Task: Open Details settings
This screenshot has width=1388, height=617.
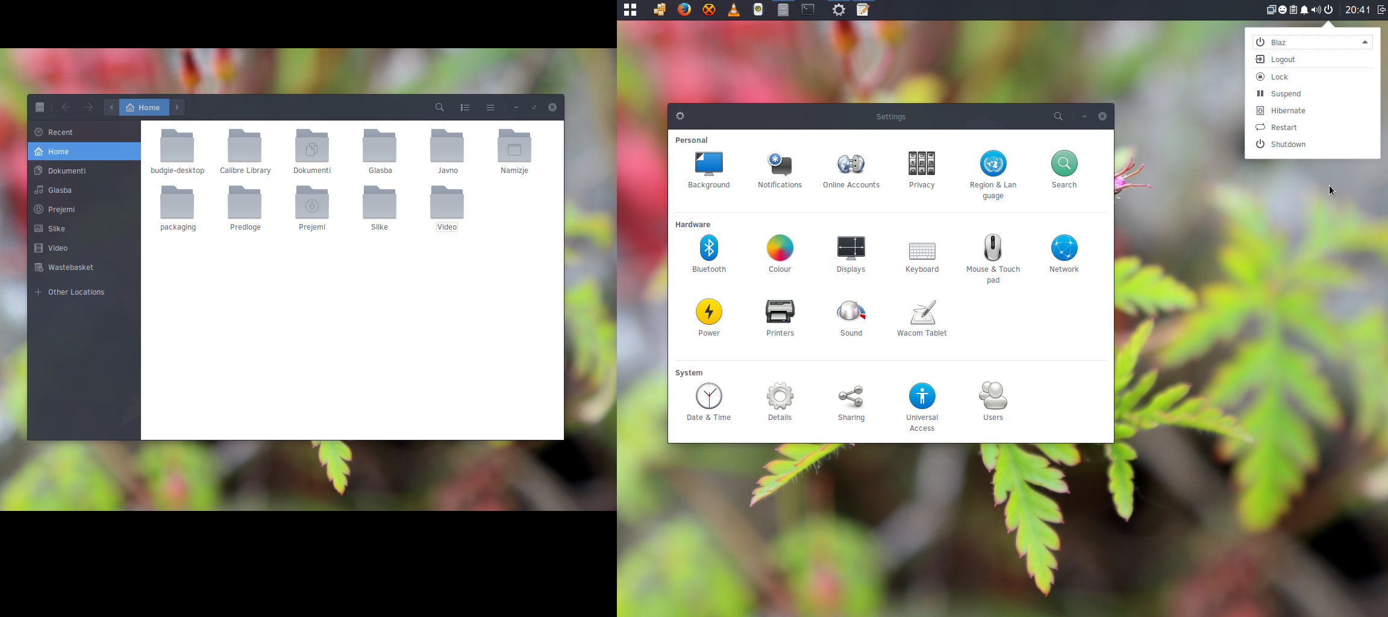Action: pos(780,402)
